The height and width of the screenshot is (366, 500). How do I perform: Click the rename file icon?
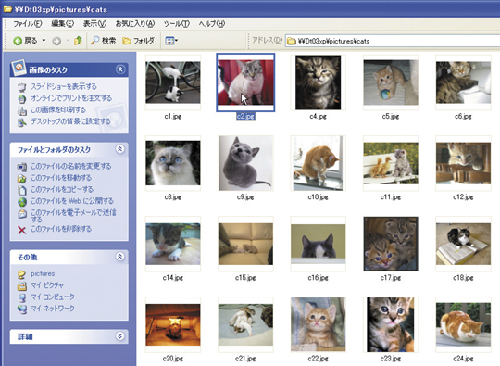21,167
